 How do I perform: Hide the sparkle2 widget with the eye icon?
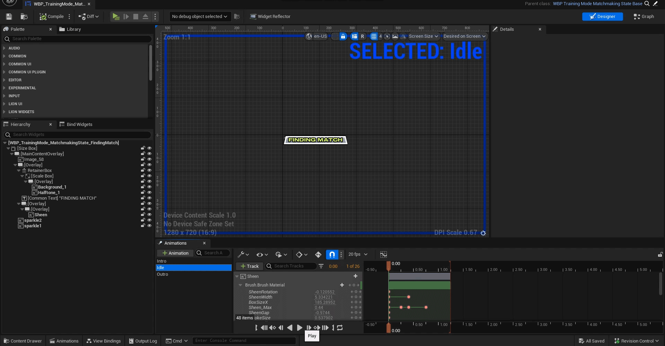click(150, 220)
